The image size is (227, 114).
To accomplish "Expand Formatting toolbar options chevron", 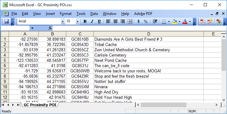I will point(195,21).
